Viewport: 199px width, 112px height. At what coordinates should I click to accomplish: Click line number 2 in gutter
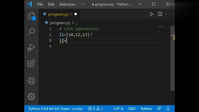[x=50, y=35]
